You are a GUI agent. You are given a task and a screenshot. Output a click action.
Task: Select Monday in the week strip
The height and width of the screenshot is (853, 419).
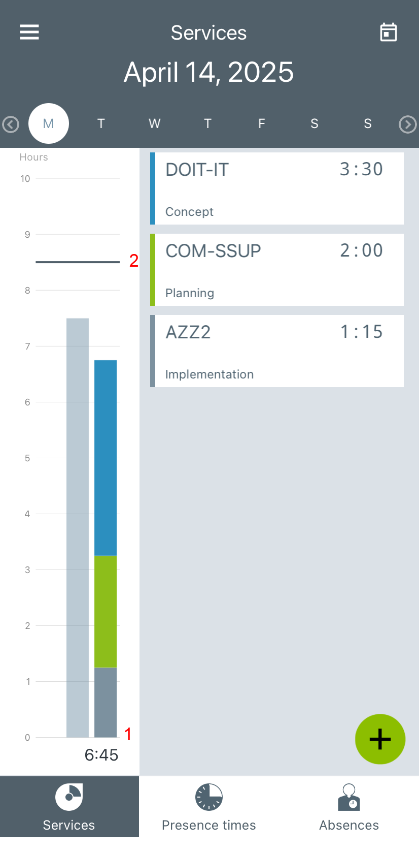pos(49,123)
